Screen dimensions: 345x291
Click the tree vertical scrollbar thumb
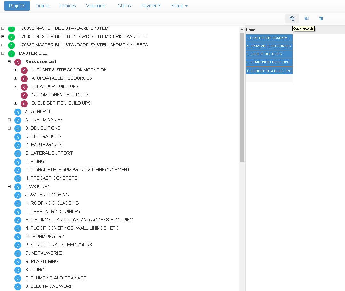click(x=242, y=97)
